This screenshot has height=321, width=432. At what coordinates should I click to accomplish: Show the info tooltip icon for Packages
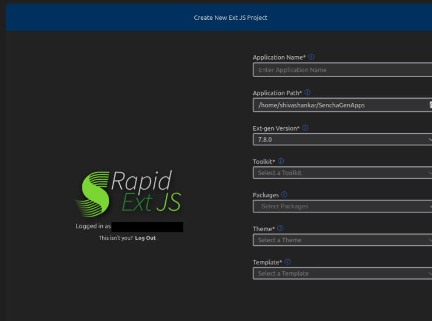pos(284,195)
